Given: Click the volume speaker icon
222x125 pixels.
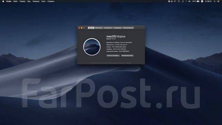Looking at the screenshot, I should click(x=190, y=1).
